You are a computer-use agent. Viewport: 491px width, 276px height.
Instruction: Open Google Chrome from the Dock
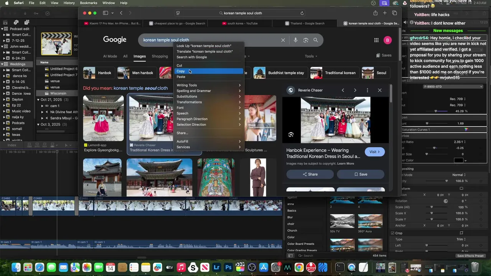click(x=299, y=267)
